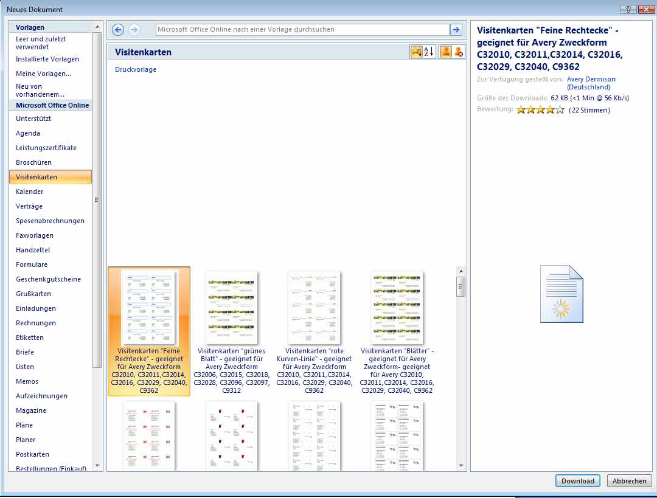Click the Vorlagen sidebar header
The height and width of the screenshot is (498, 657).
click(50, 27)
